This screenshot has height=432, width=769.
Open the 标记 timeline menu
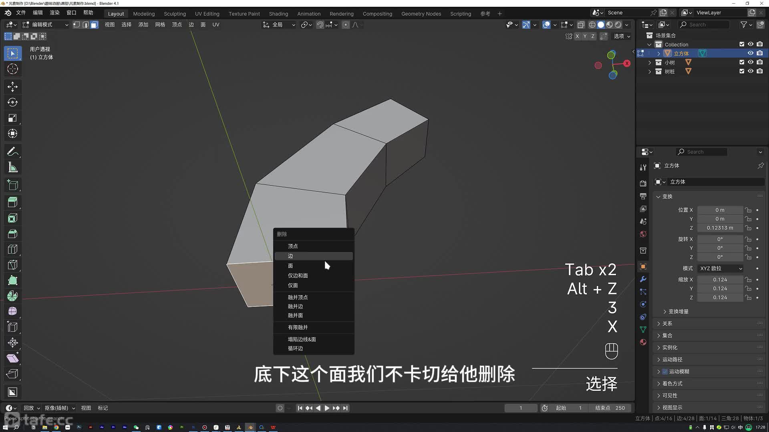pyautogui.click(x=103, y=408)
